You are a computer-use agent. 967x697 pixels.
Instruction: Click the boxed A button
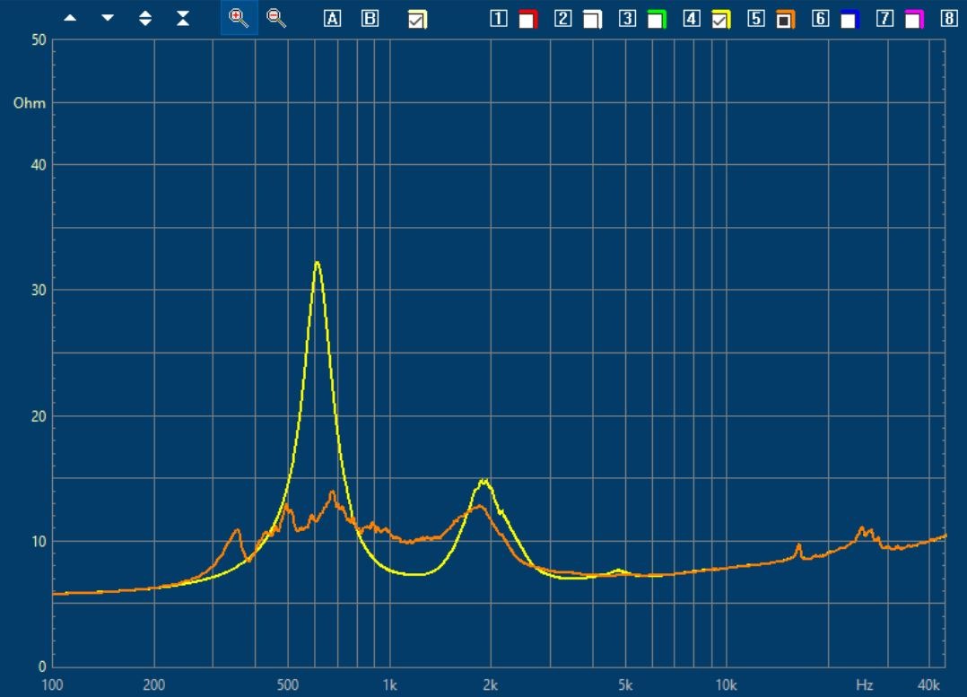332,19
